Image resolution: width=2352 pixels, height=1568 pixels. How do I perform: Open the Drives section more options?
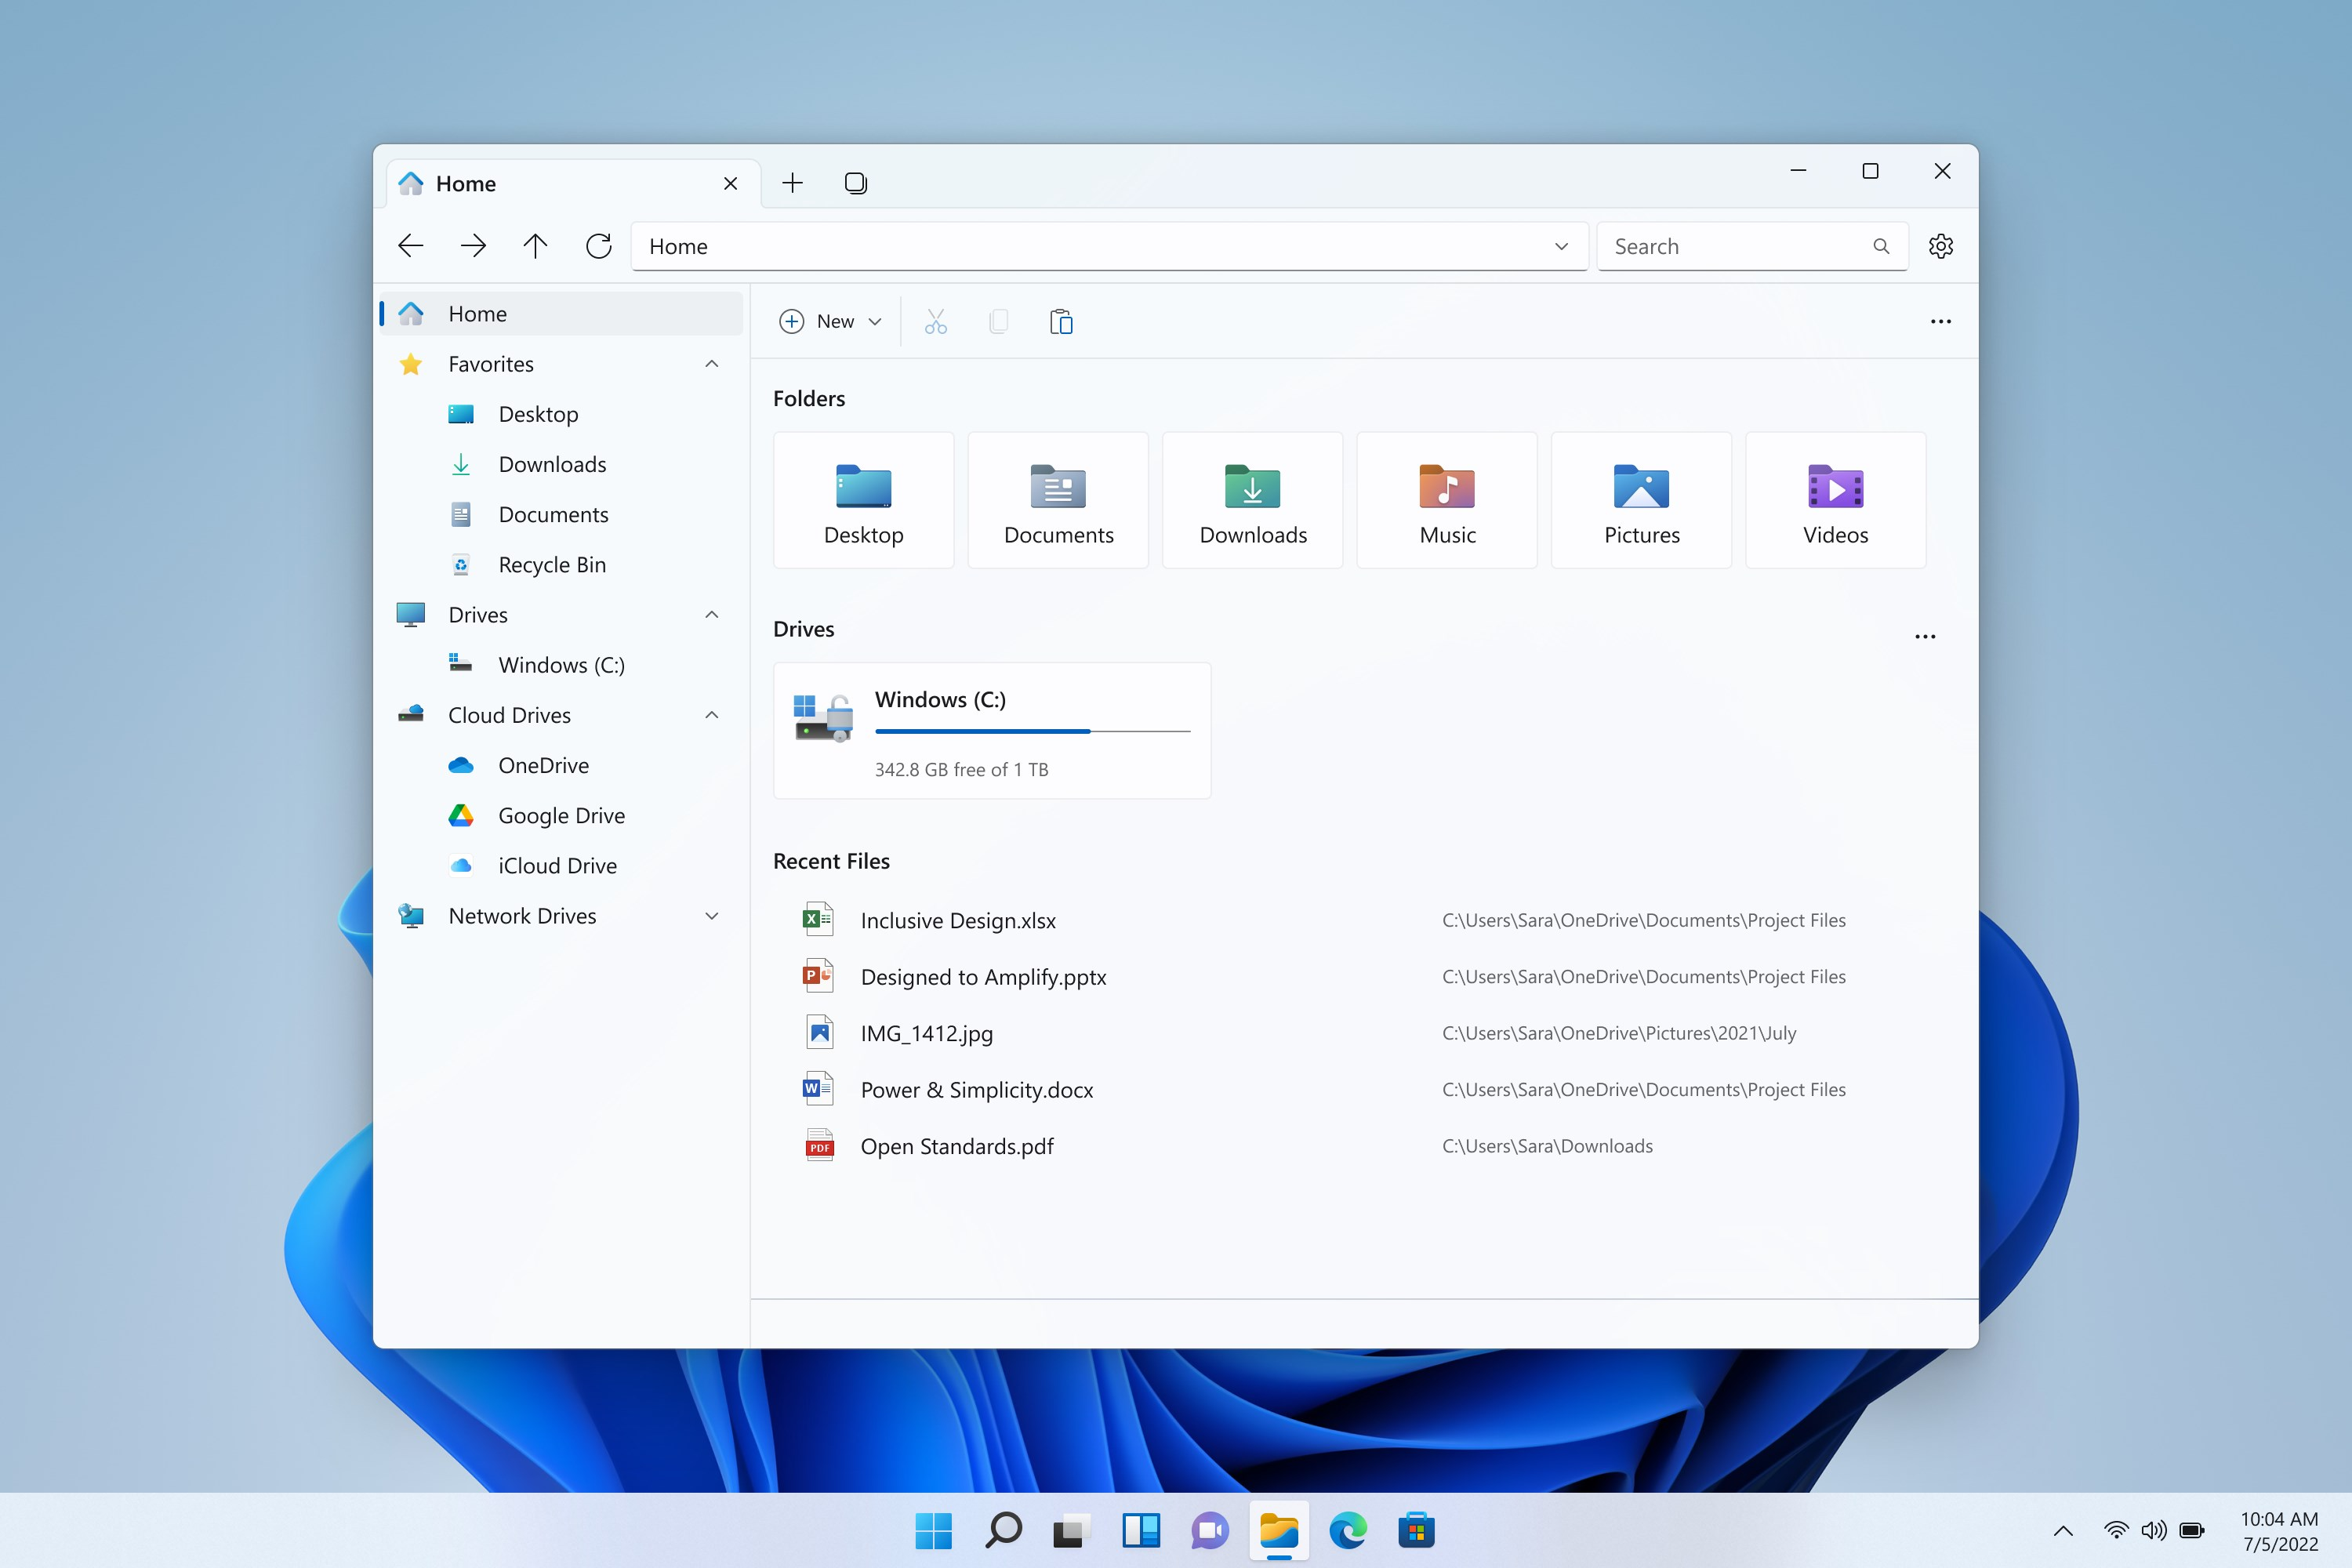click(1924, 636)
